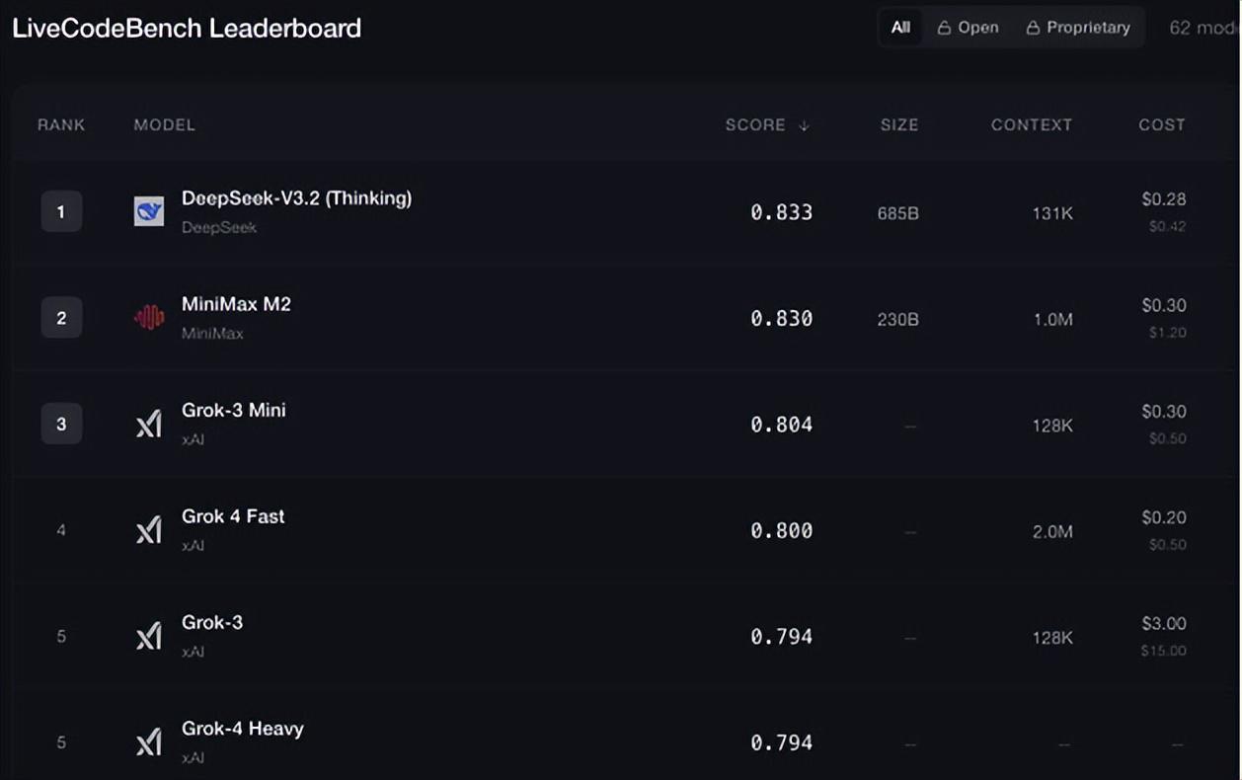Filter by Open models
Viewport: 1242px width, 780px height.
click(968, 28)
